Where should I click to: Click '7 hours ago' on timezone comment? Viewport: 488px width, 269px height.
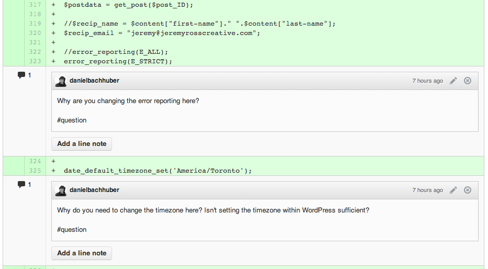(x=428, y=190)
